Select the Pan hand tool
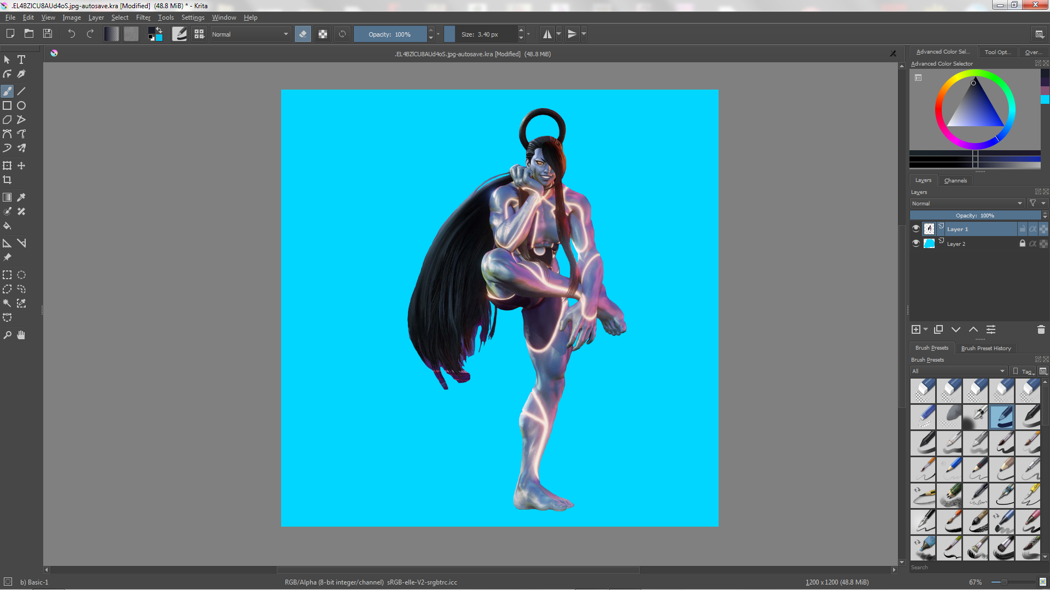Screen dimensions: 1050x590 (x=21, y=335)
